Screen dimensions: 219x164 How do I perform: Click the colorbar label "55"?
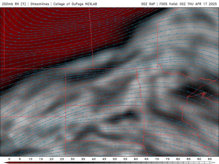(125, 159)
